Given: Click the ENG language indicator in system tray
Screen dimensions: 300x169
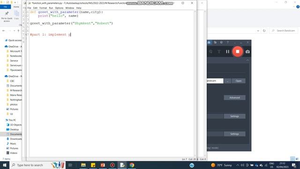Looking at the screenshot, I should (x=272, y=165).
